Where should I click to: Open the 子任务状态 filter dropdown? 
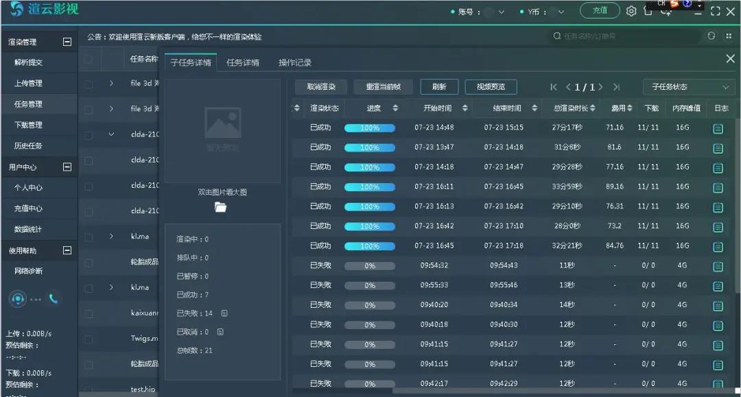[x=687, y=87]
